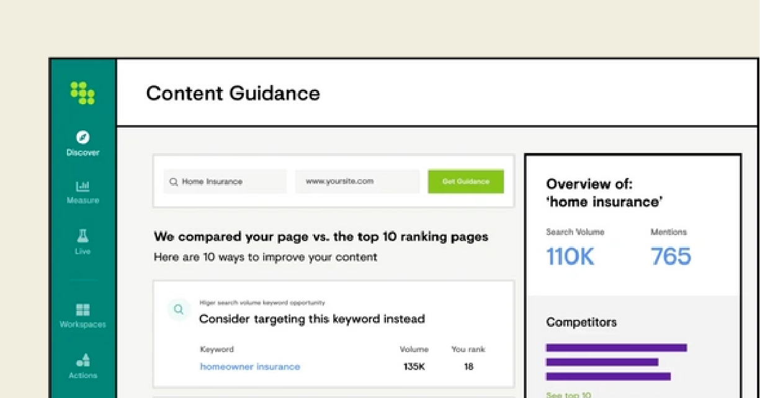Select the Measure sidebar label
The width and height of the screenshot is (760, 398).
point(83,200)
